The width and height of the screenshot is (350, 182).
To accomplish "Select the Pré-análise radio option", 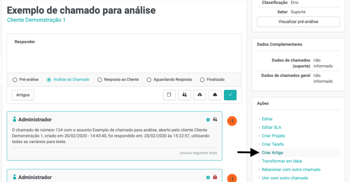I will coord(15,80).
